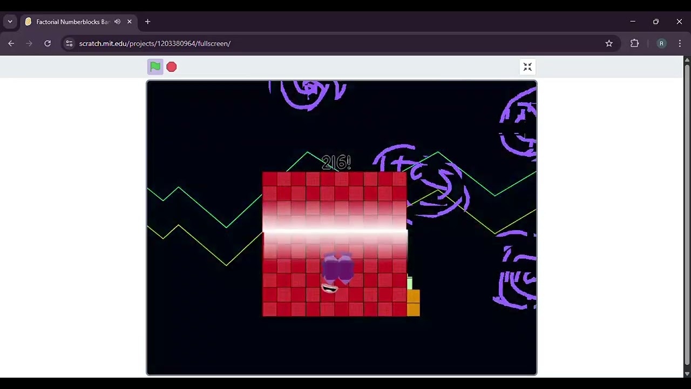Click the 216! label above the block
The height and width of the screenshot is (389, 691).
pyautogui.click(x=336, y=162)
